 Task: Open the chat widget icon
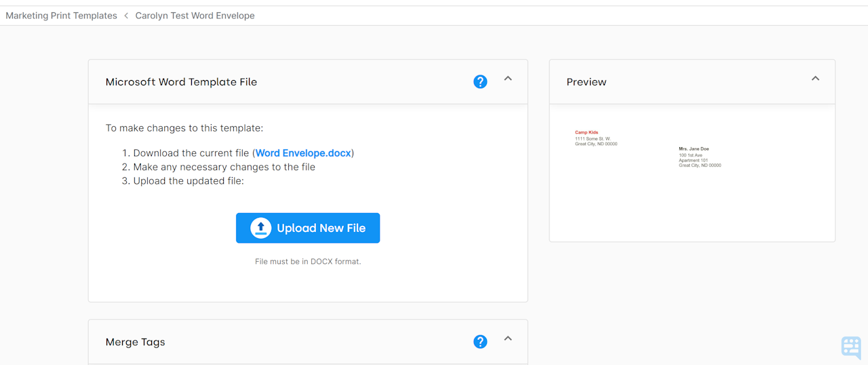pos(851,347)
